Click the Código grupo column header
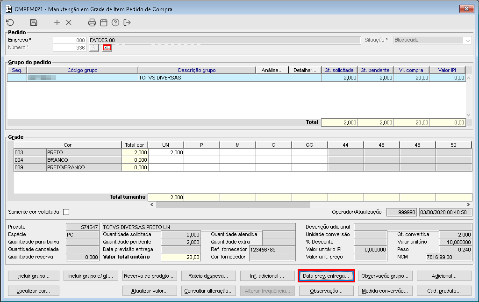479x302 pixels. pyautogui.click(x=82, y=70)
